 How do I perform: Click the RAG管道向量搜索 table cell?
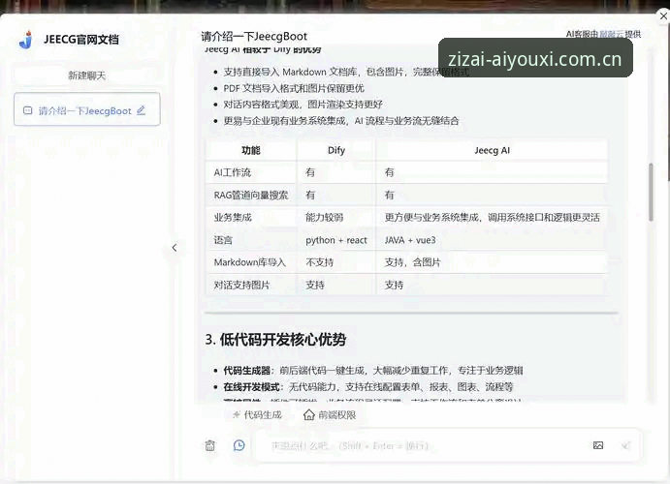coord(251,195)
